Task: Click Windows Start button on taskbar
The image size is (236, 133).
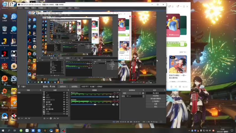Action: point(3,130)
